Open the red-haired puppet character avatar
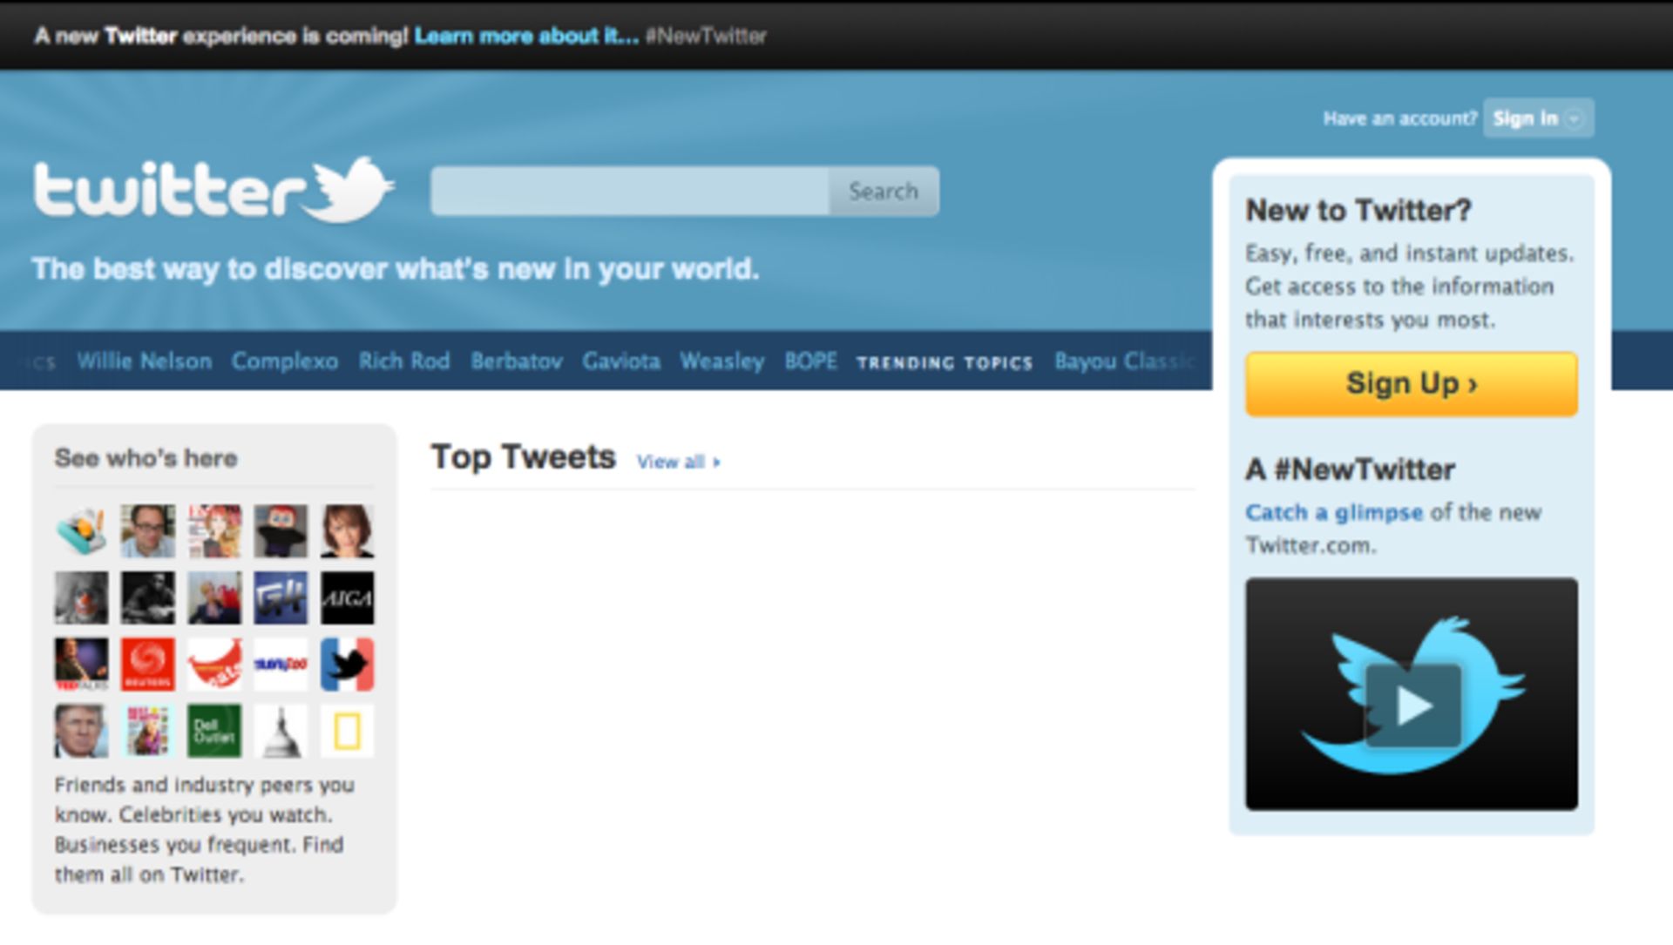This screenshot has width=1673, height=945. point(281,530)
